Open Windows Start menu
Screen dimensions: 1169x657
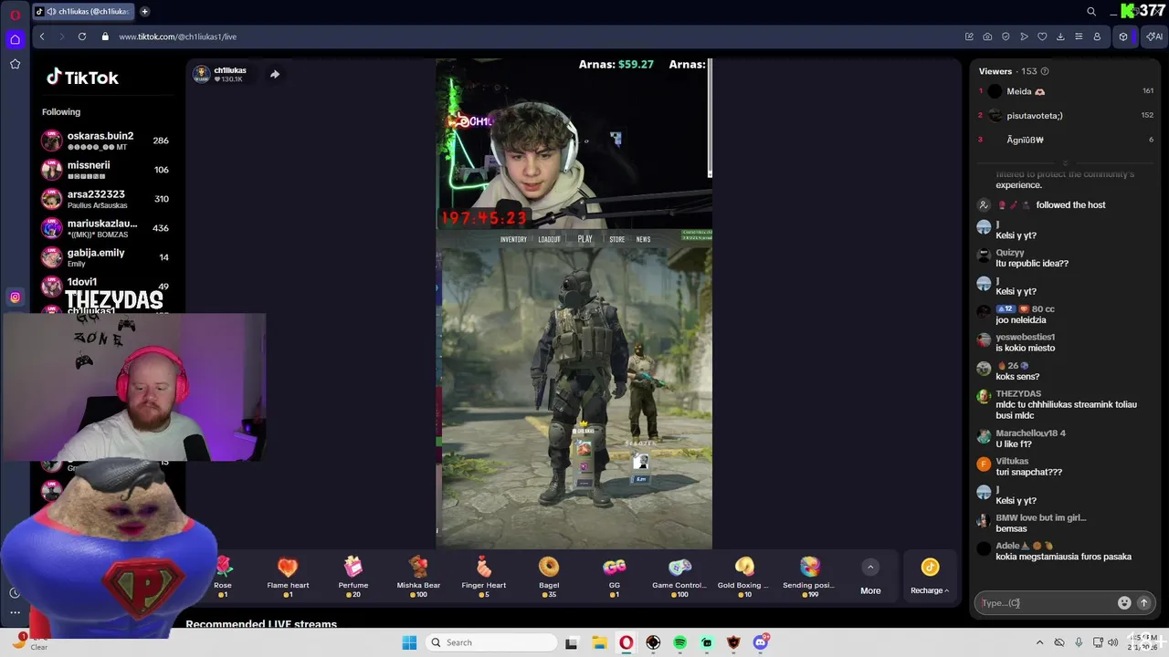409,642
